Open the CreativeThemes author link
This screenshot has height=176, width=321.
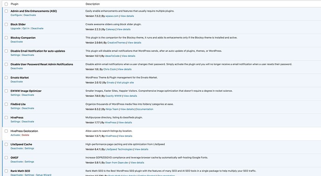(116, 43)
